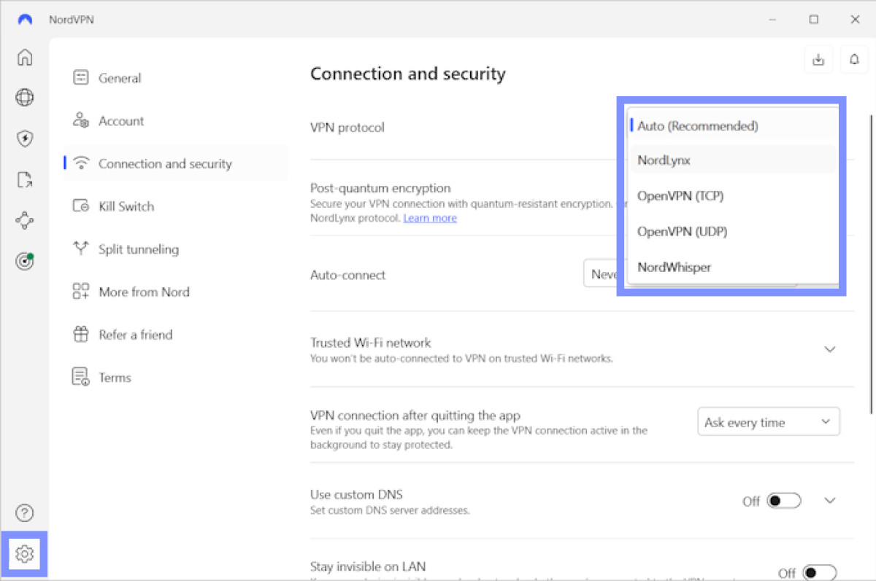Open the settings gear icon
Image resolution: width=876 pixels, height=581 pixels.
[25, 554]
